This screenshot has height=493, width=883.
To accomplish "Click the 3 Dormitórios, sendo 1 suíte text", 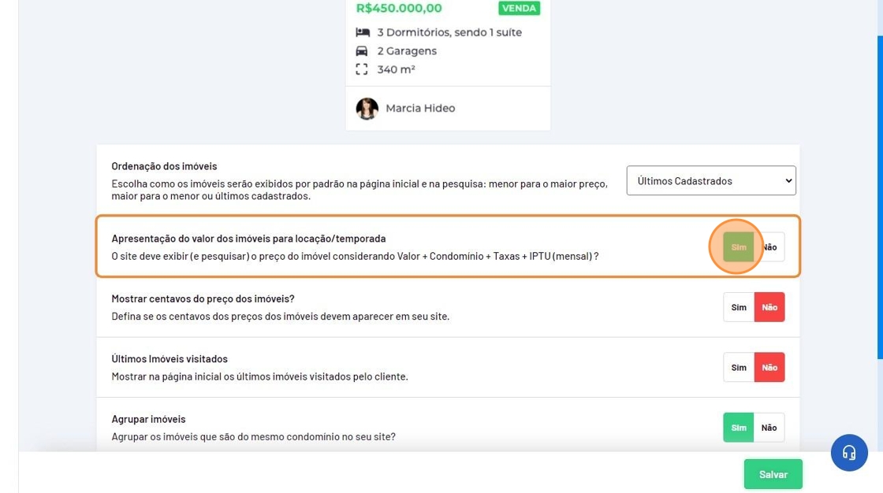I will point(449,32).
